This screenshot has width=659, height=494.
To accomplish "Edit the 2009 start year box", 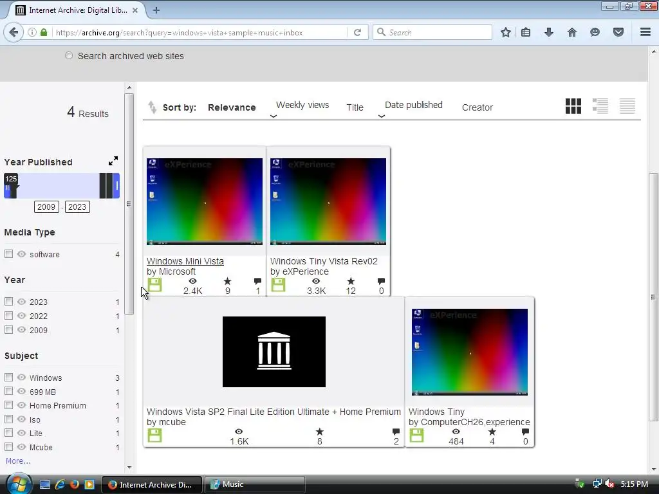I will point(46,206).
